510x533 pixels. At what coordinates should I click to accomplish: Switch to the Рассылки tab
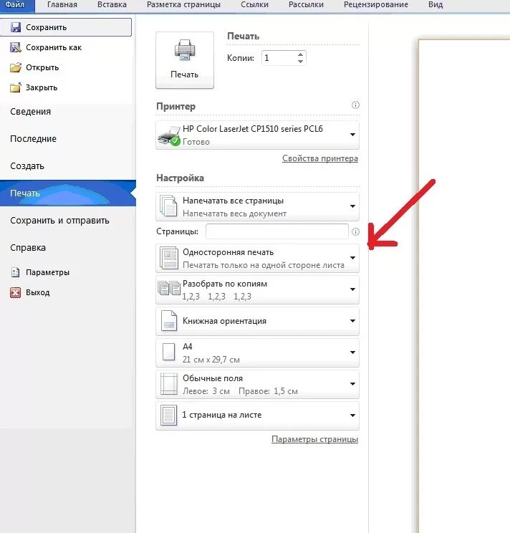coord(306,5)
